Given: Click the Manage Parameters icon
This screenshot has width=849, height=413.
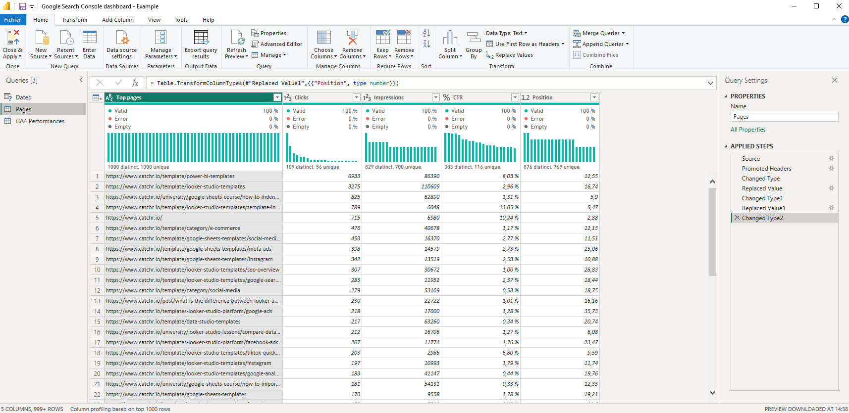Looking at the screenshot, I should [161, 38].
